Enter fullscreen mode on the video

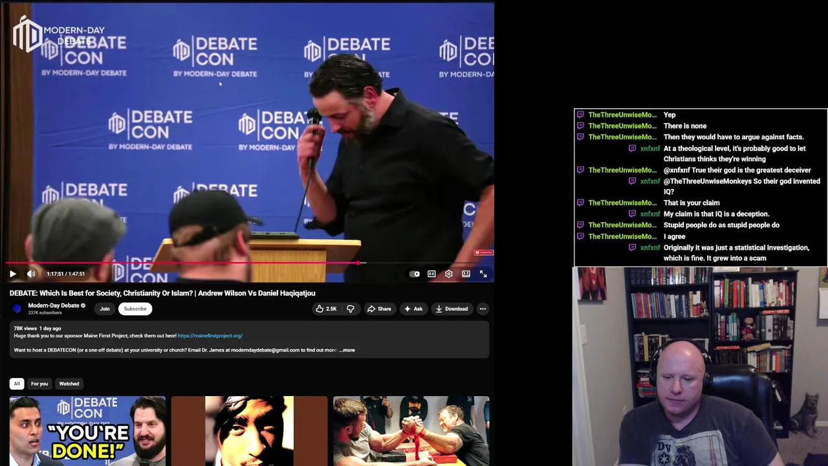point(483,274)
